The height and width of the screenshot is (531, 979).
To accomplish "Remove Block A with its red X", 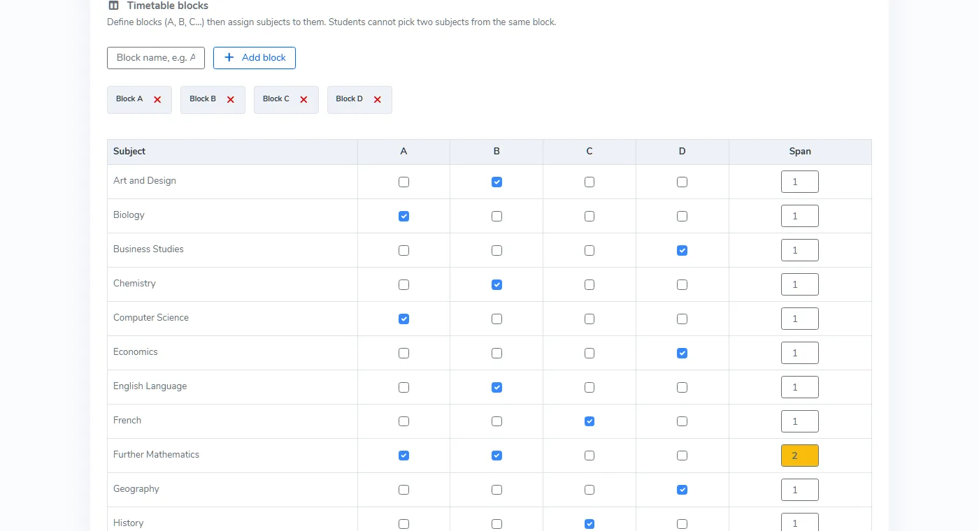I will [x=157, y=100].
